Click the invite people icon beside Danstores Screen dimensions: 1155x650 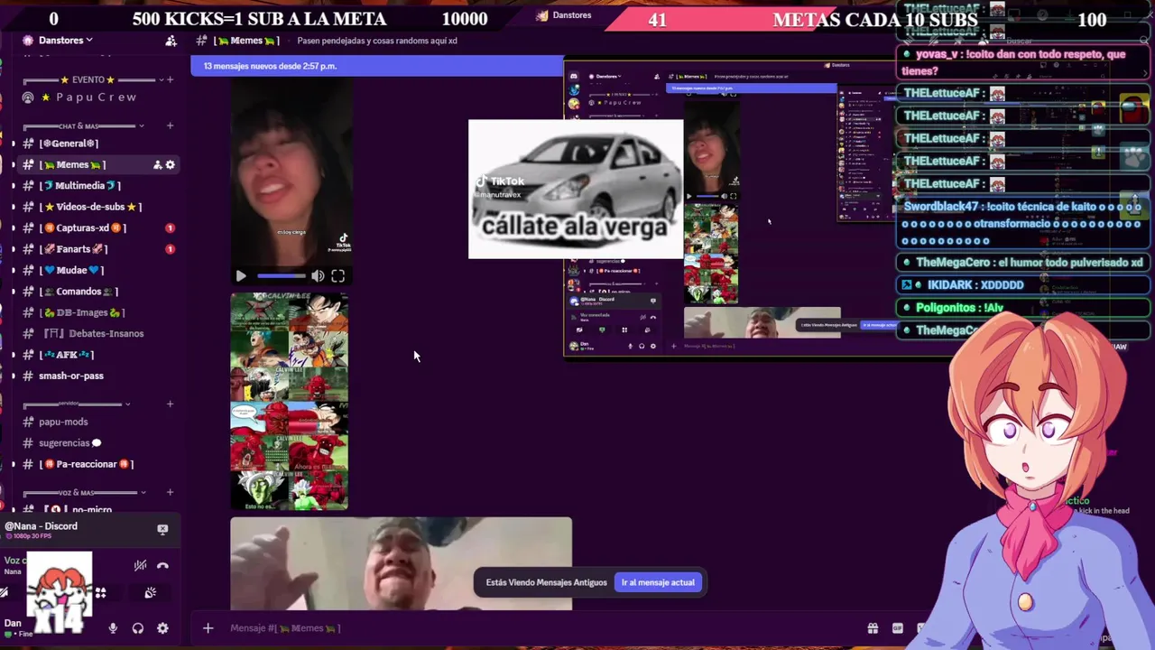tap(171, 41)
